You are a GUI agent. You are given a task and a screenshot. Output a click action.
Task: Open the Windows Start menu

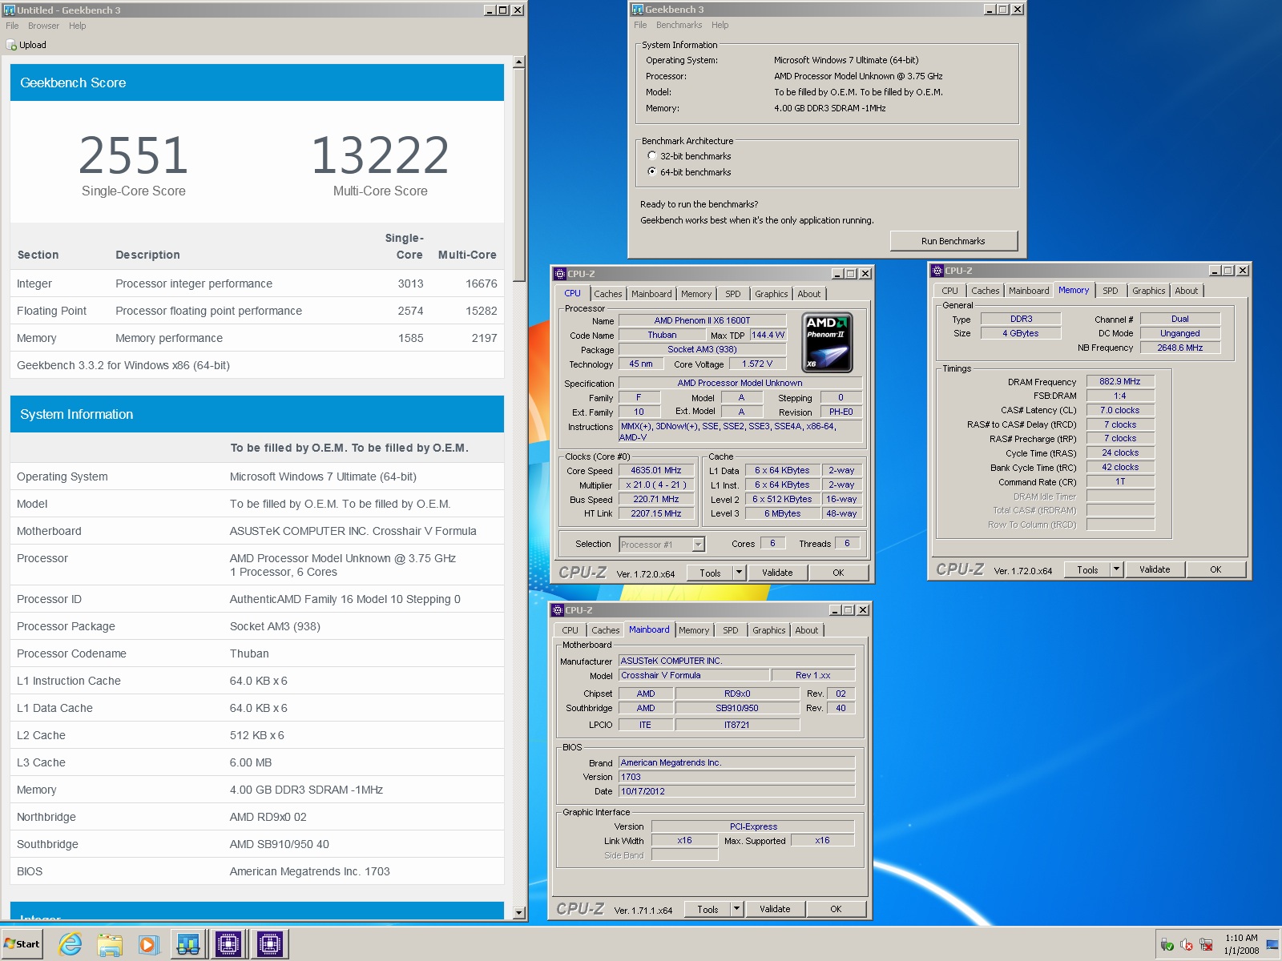click(x=22, y=944)
